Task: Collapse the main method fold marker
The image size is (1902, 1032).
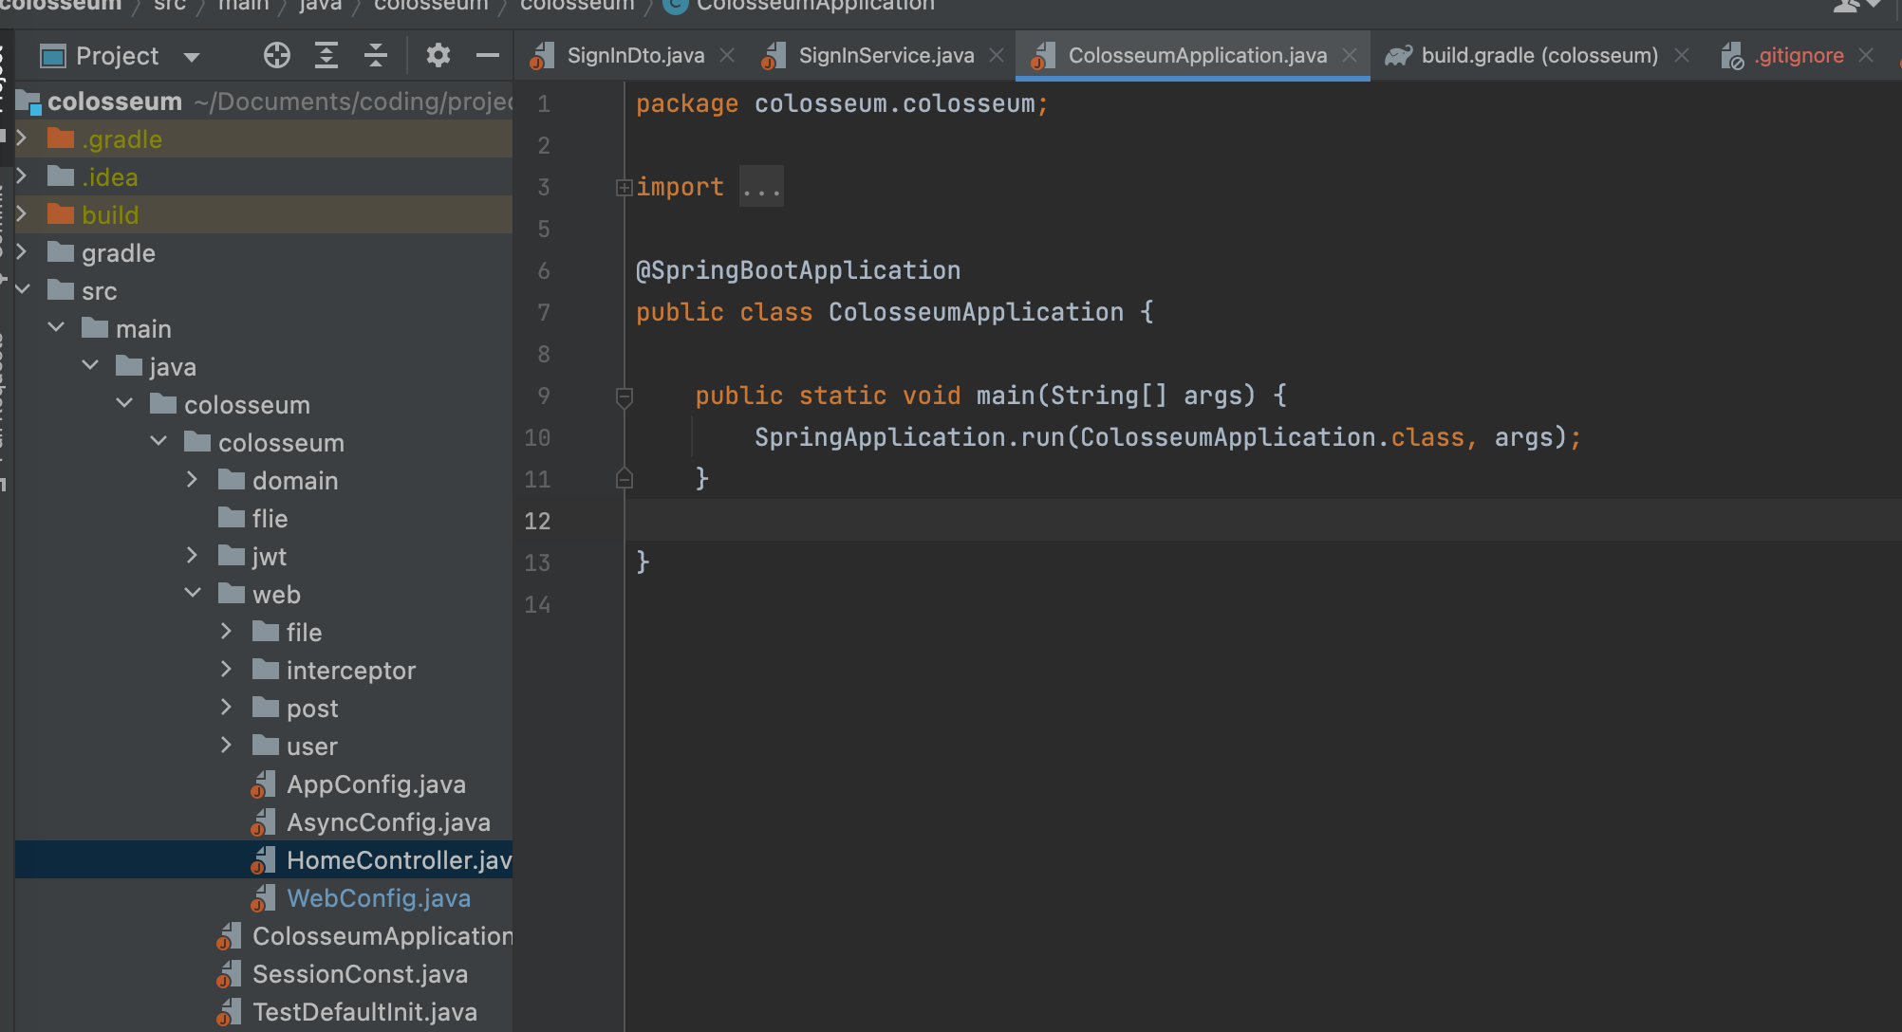Action: tap(624, 396)
